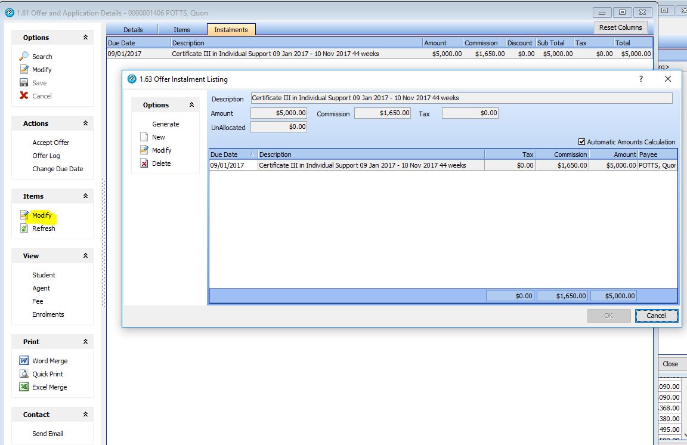Switch to the Items tab
The width and height of the screenshot is (687, 445).
click(x=182, y=30)
